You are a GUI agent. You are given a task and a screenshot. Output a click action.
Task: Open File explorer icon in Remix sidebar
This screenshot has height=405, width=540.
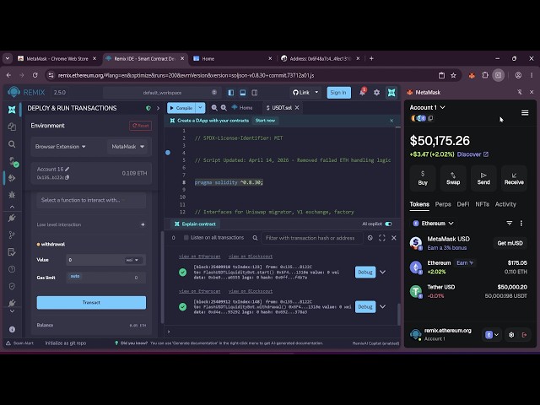click(12, 127)
